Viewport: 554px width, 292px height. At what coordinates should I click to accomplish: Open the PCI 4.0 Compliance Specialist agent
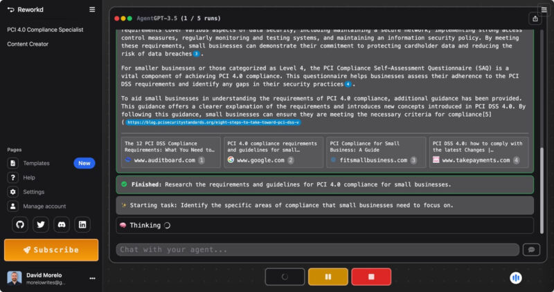point(45,30)
